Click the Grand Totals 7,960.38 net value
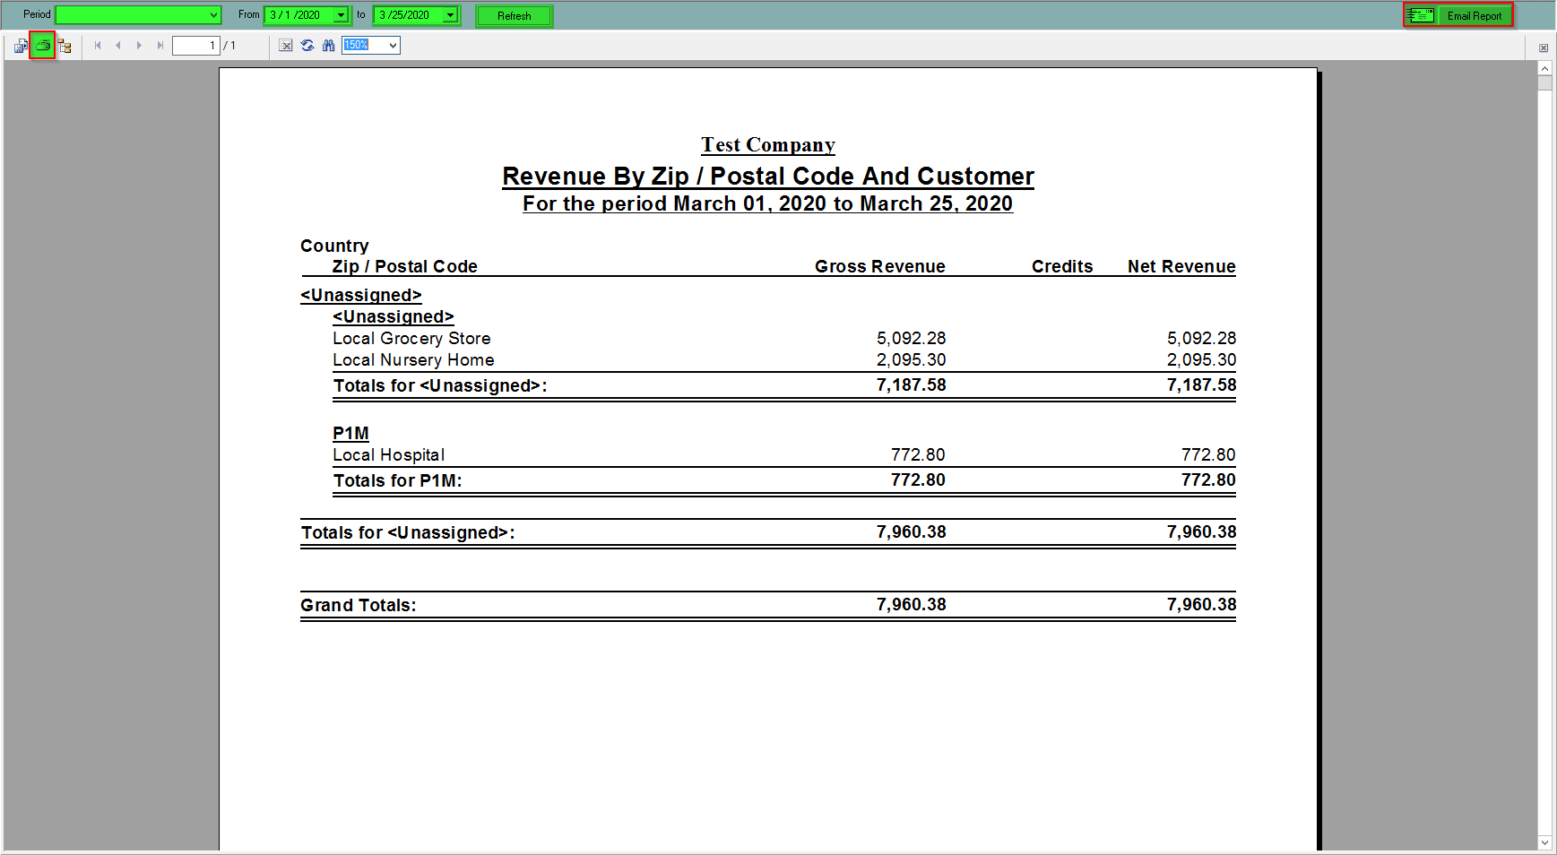This screenshot has height=855, width=1557. click(1201, 605)
